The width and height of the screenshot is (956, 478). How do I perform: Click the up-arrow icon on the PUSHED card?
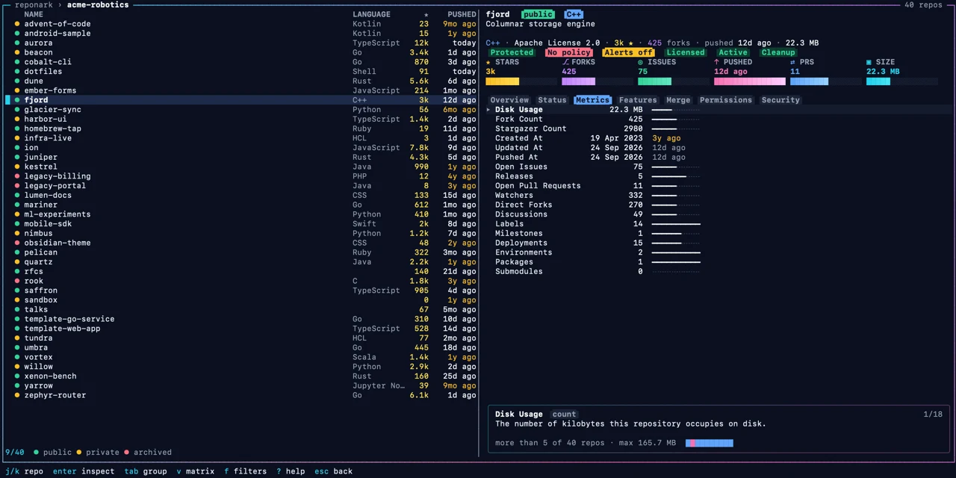[717, 62]
